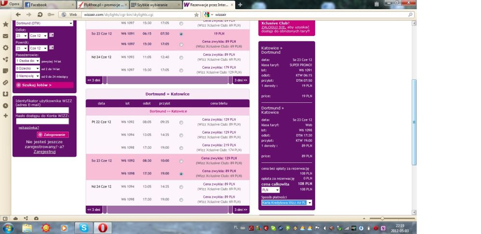The image size is (481, 234).
Task: Go back with the browser back arrow
Action: (18, 14)
